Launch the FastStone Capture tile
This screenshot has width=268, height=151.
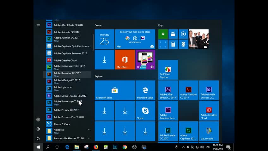click(168, 70)
